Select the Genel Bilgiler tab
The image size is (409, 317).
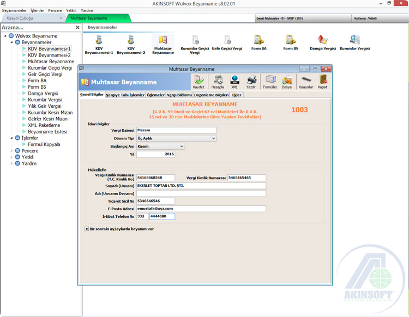point(92,95)
